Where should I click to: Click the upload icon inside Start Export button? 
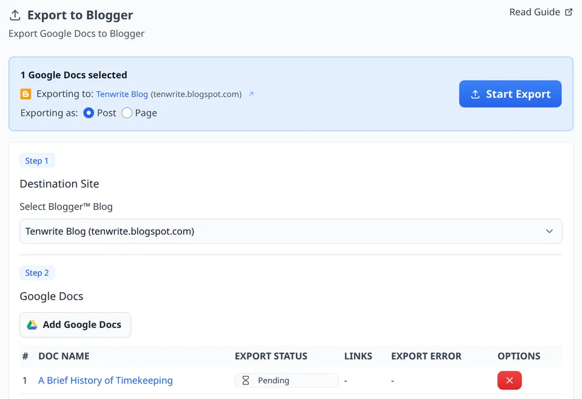pyautogui.click(x=475, y=94)
